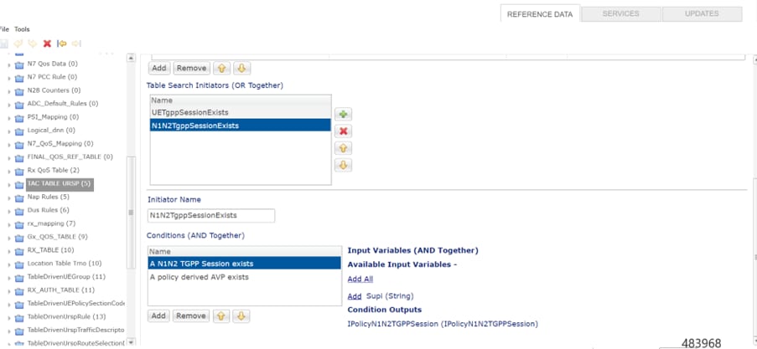Expand the Rx QoS Table tree node

click(9, 171)
